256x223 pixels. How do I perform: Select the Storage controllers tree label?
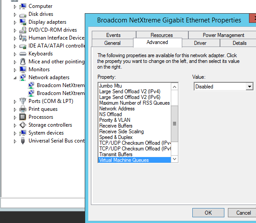coord(50,125)
